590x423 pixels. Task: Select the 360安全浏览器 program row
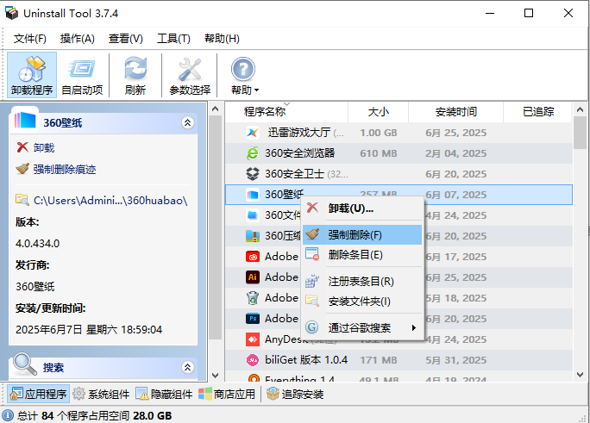point(399,153)
